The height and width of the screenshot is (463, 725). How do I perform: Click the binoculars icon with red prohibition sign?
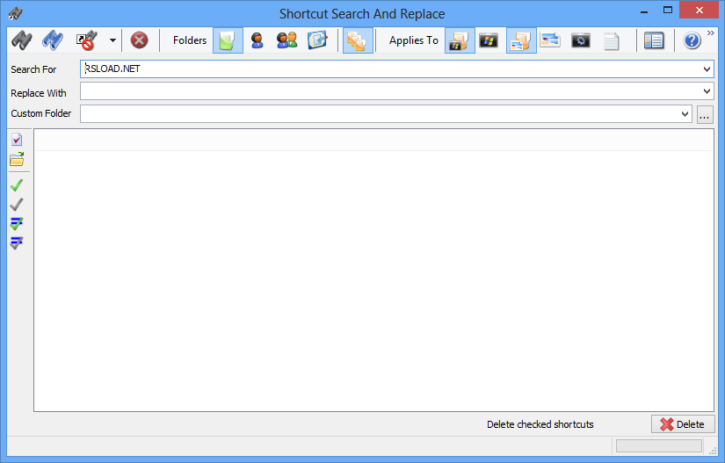point(86,40)
